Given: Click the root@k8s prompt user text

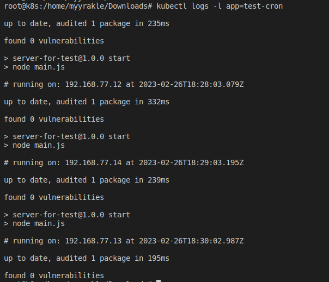Looking at the screenshot, I should (x=19, y=6).
